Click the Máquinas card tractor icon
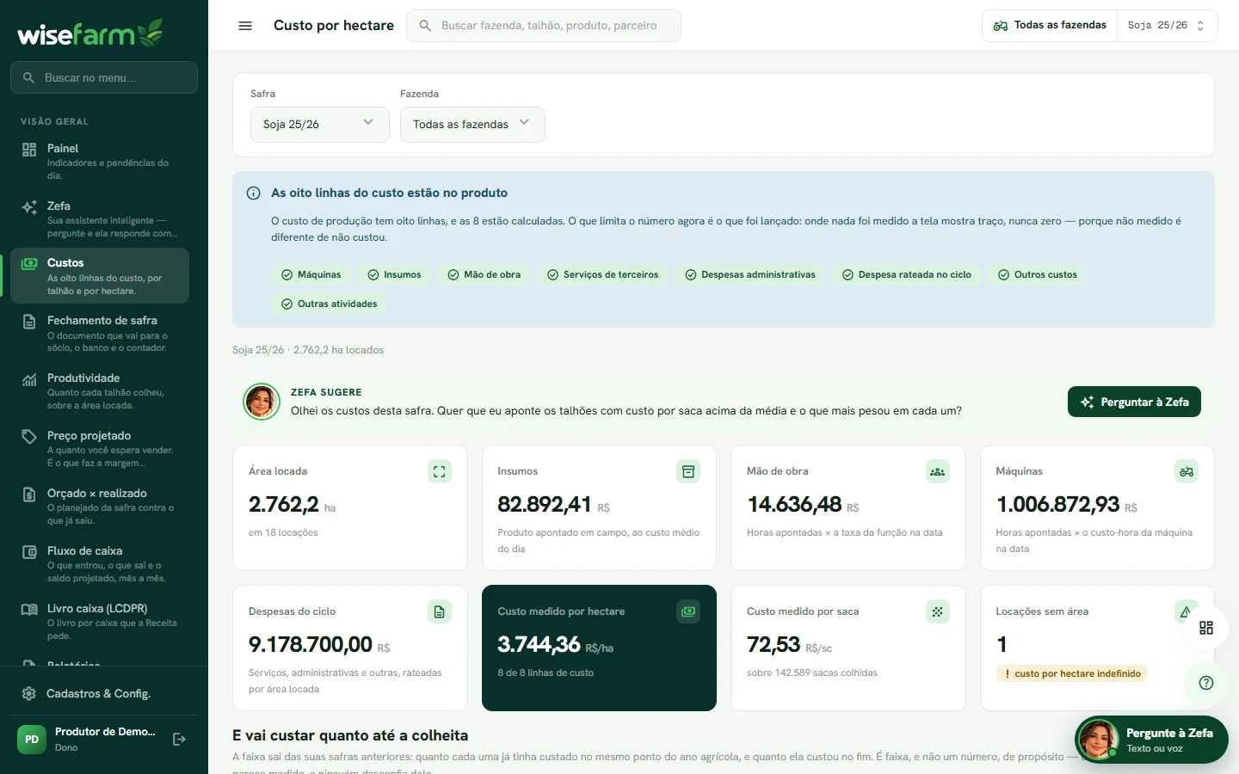The width and height of the screenshot is (1239, 774). [x=1187, y=471]
